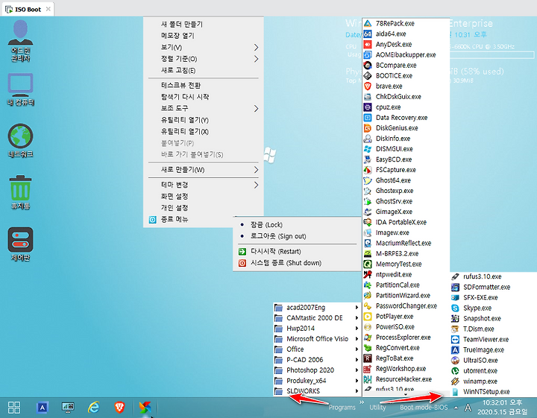Choose 데스크뷰 전환 menu entry
Screen dimensions: 537x418
(x=204, y=85)
